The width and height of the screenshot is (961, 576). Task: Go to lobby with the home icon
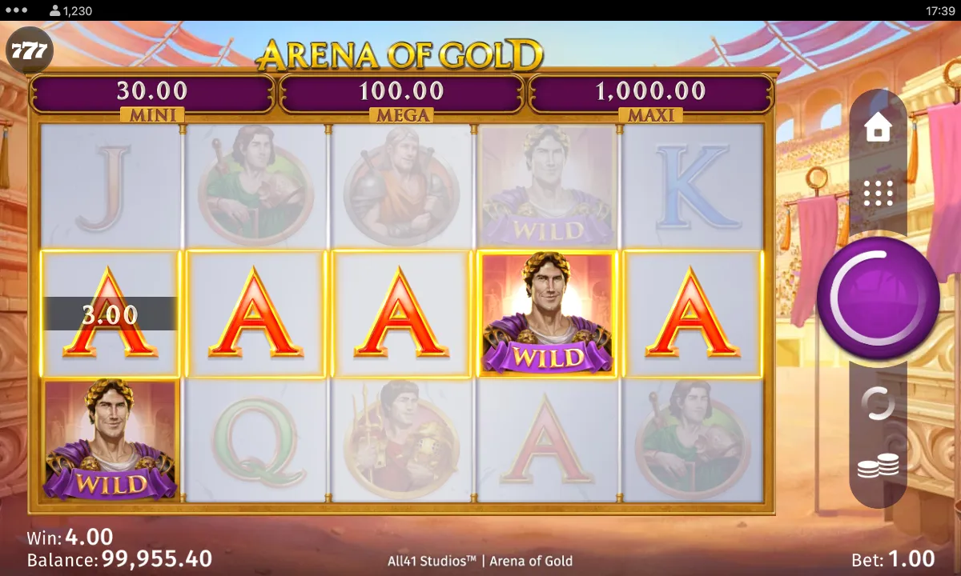click(x=879, y=127)
